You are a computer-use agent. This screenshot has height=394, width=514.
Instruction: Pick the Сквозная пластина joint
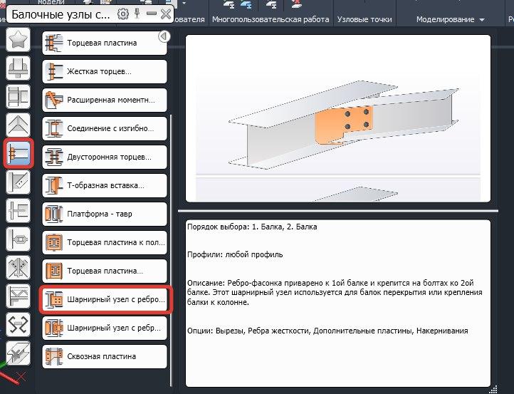[x=105, y=356]
